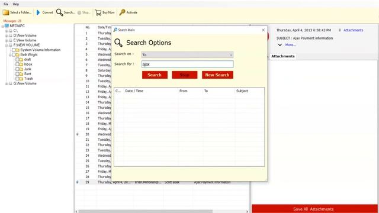
Task: Select message row number 20
Action: click(x=93, y=134)
